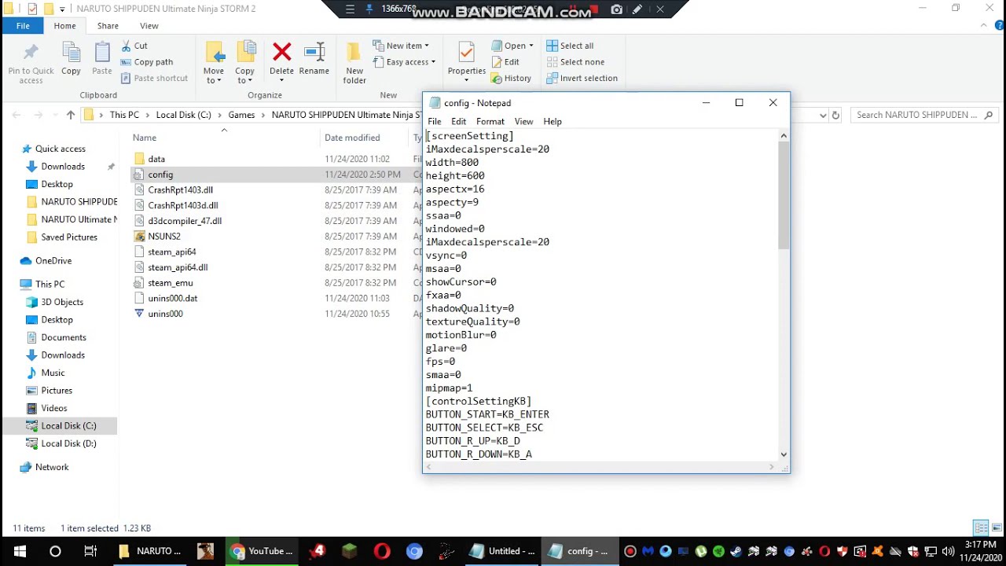Viewport: 1006px width, 566px height.
Task: Select OneDrive in the navigation pane
Action: tap(53, 260)
